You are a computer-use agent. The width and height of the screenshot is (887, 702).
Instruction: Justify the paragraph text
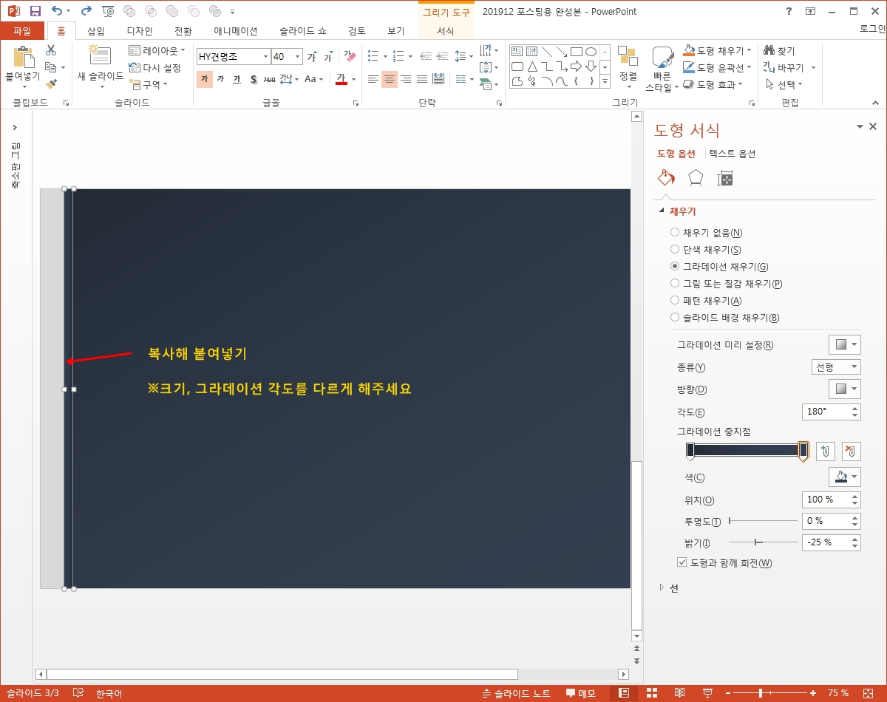coord(422,79)
